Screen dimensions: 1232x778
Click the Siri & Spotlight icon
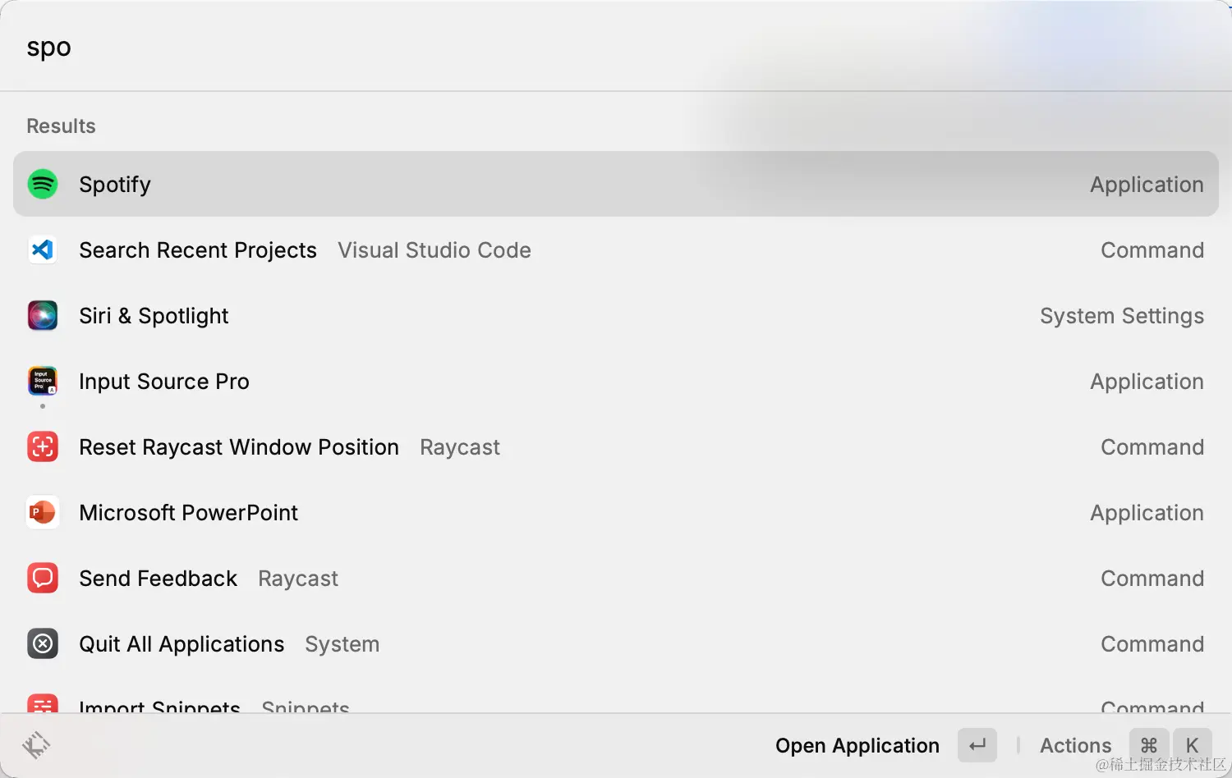pos(43,315)
